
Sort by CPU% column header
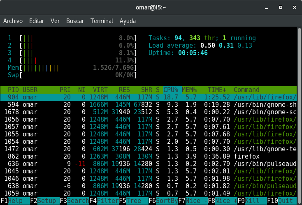point(171,90)
